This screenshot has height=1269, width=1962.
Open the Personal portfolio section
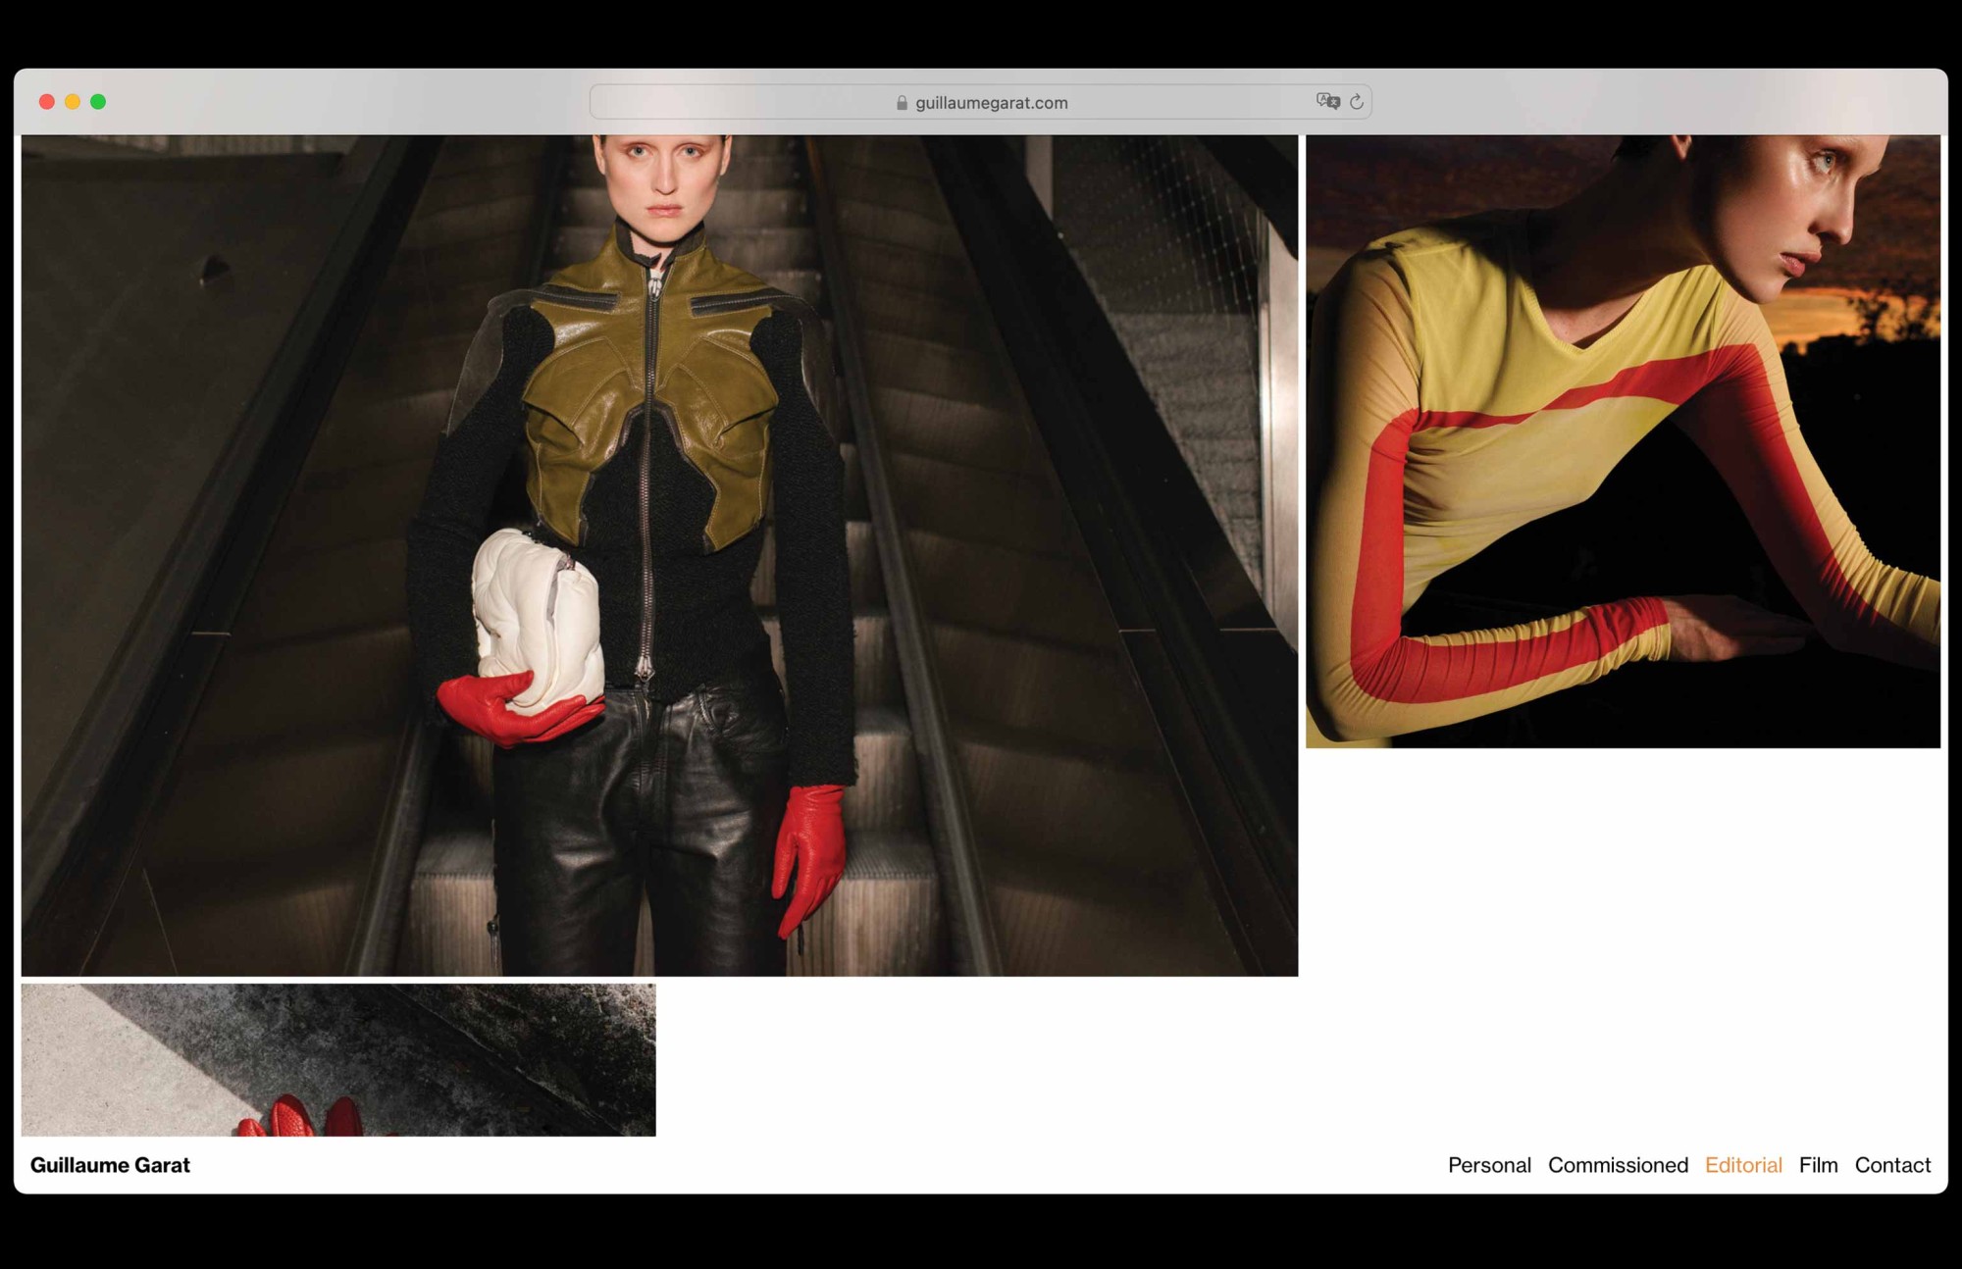tap(1489, 1165)
